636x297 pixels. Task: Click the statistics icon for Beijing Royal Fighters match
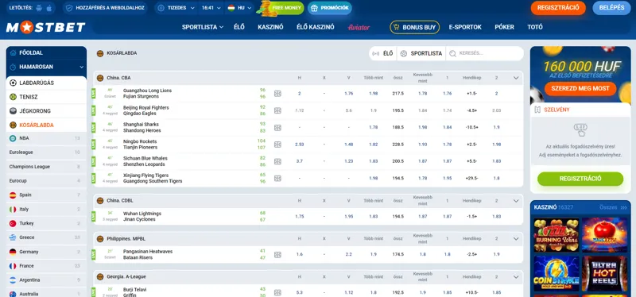pyautogui.click(x=277, y=110)
